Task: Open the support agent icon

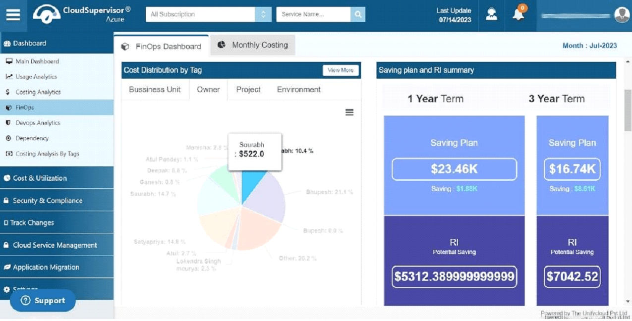Action: 491,14
